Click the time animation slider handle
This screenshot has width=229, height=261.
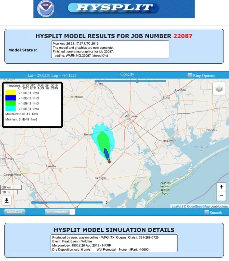click(33, 203)
